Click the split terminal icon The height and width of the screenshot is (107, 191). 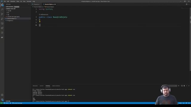(x=182, y=86)
